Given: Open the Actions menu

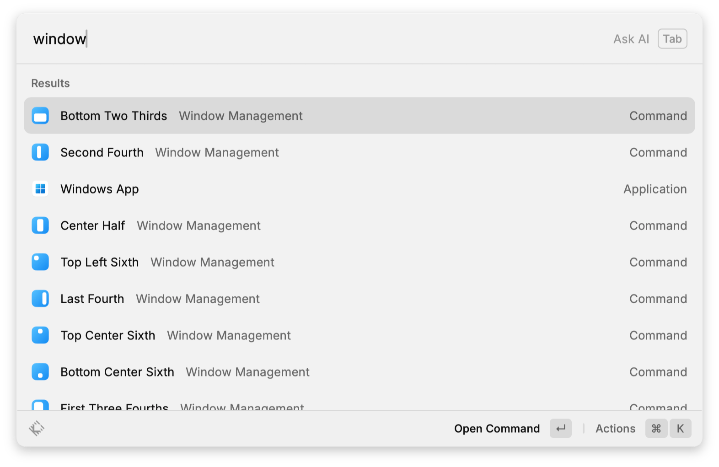Looking at the screenshot, I should [615, 429].
